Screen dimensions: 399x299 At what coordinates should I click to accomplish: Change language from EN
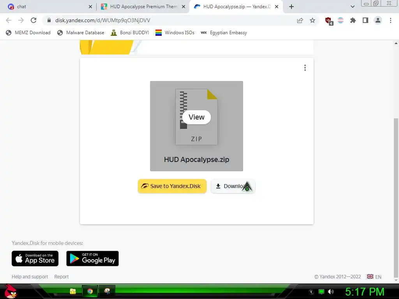[374, 277]
